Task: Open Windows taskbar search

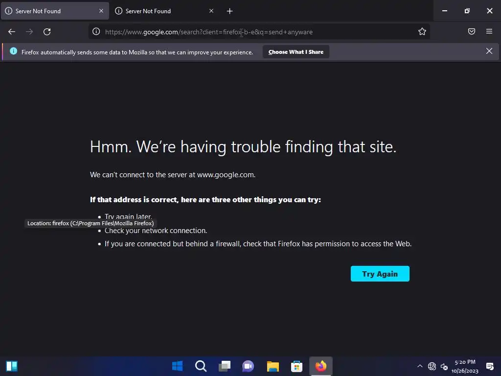Action: tap(201, 366)
